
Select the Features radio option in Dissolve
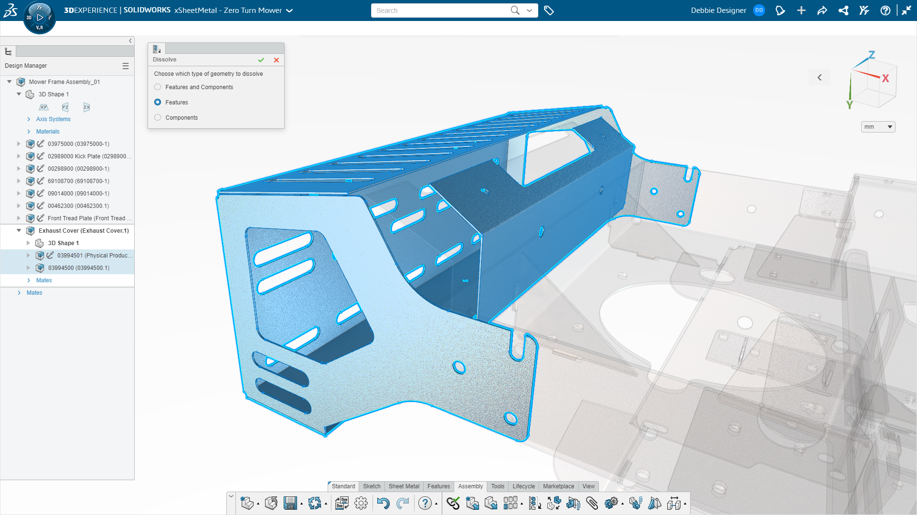[158, 102]
